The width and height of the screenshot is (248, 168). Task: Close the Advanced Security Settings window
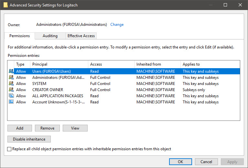coord(240,5)
